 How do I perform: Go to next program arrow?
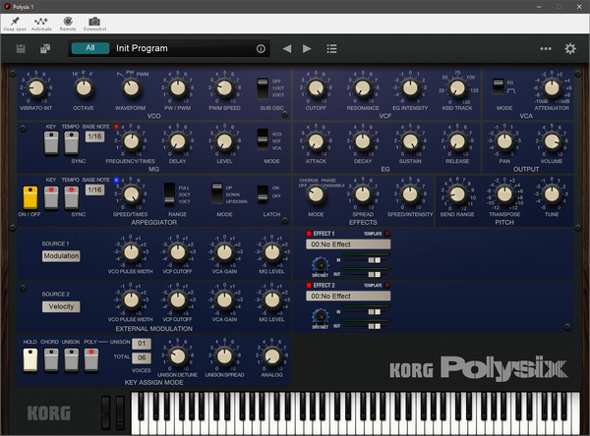click(x=307, y=49)
